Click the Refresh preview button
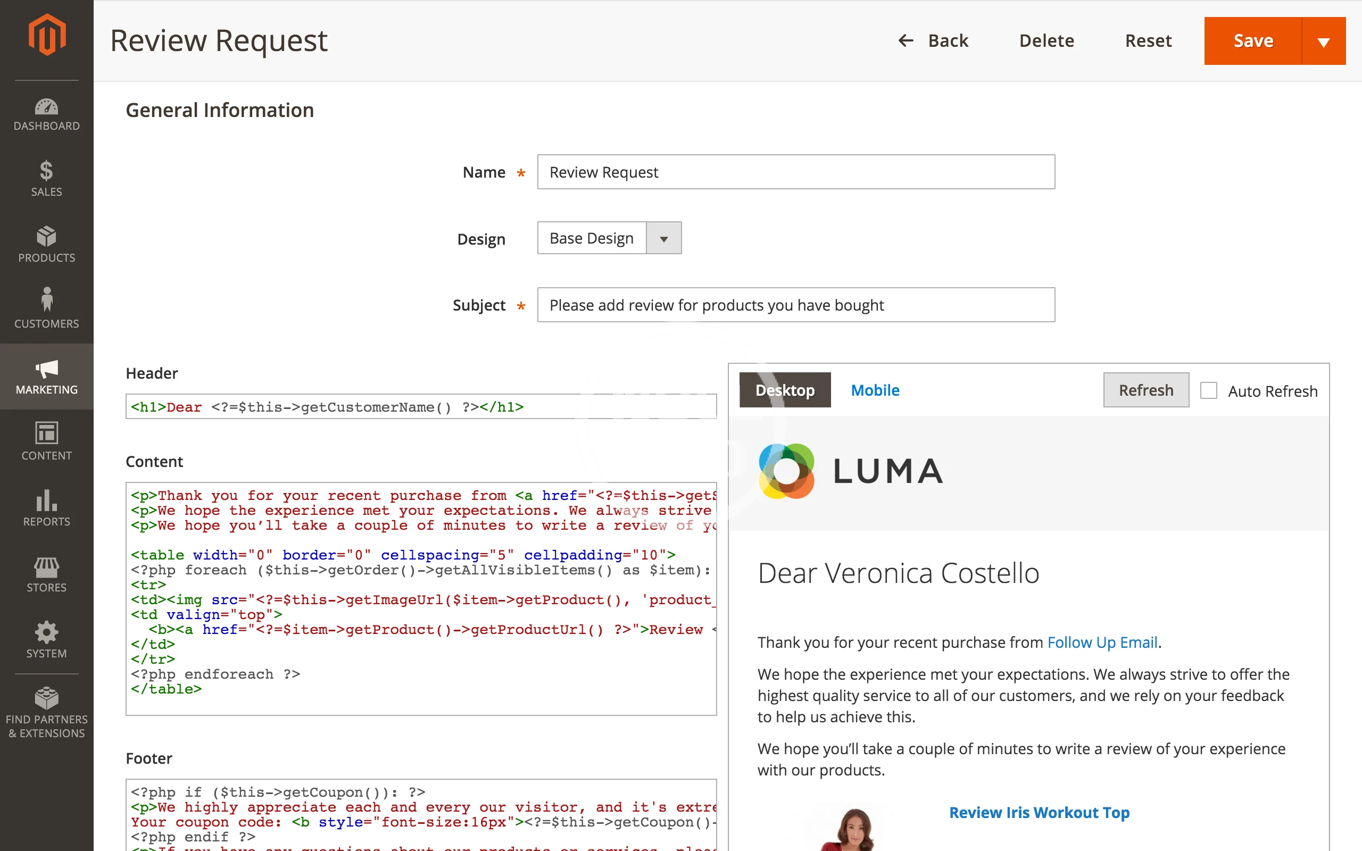This screenshot has height=851, width=1362. click(1145, 390)
